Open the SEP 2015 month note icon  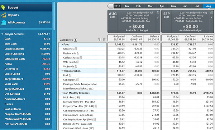coord(211,12)
